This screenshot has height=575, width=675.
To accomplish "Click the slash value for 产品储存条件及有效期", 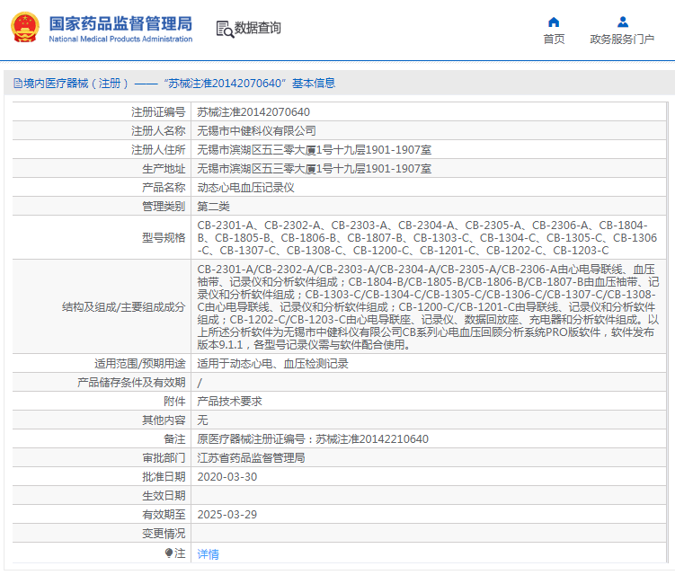I will [x=200, y=383].
